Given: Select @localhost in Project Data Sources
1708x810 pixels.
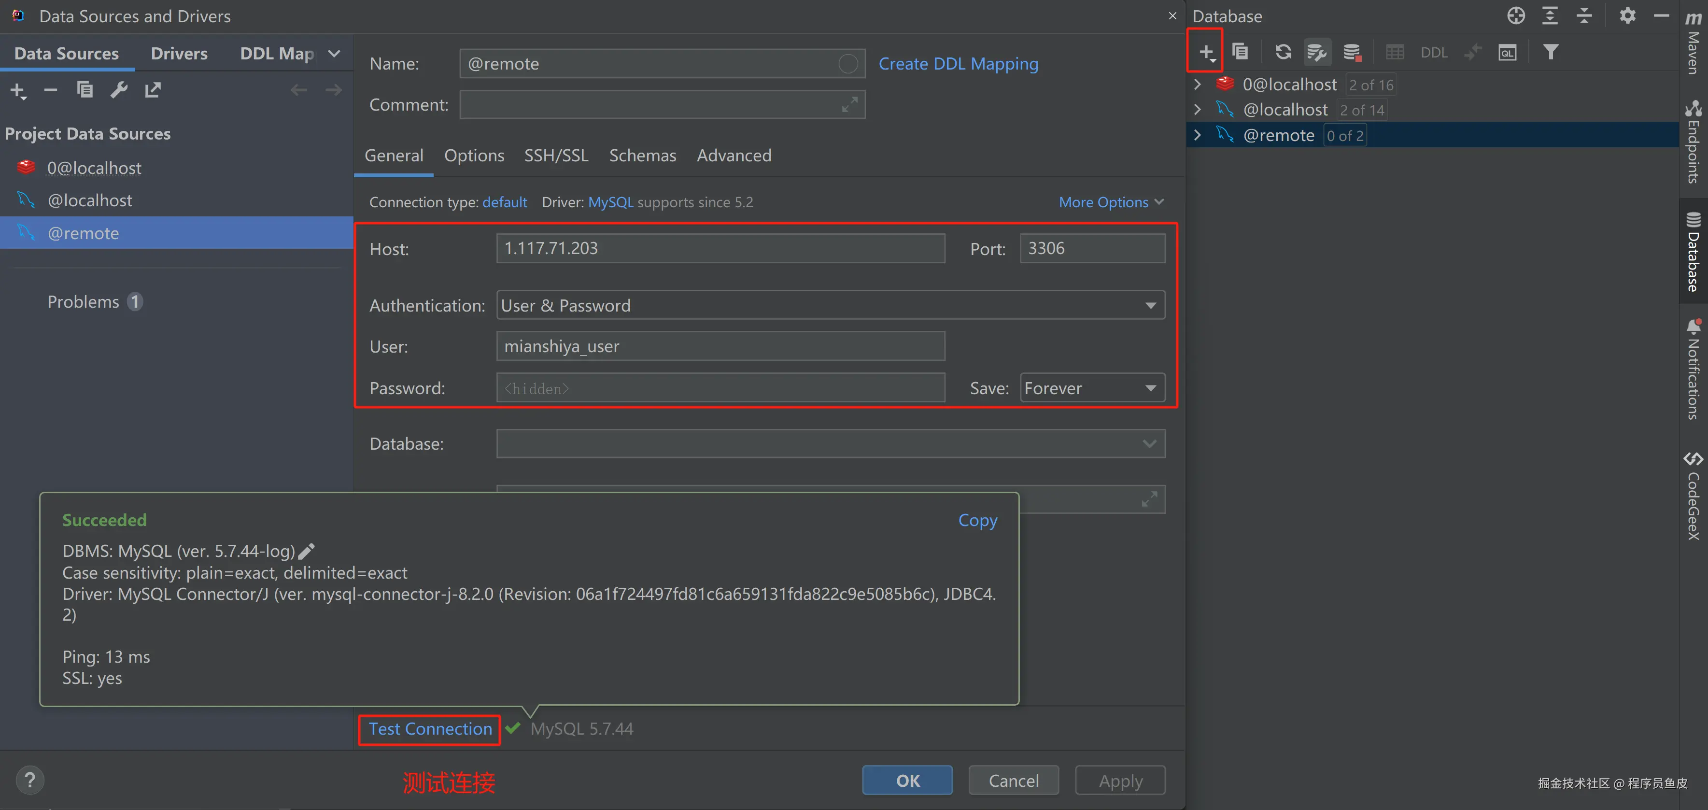Looking at the screenshot, I should tap(89, 200).
